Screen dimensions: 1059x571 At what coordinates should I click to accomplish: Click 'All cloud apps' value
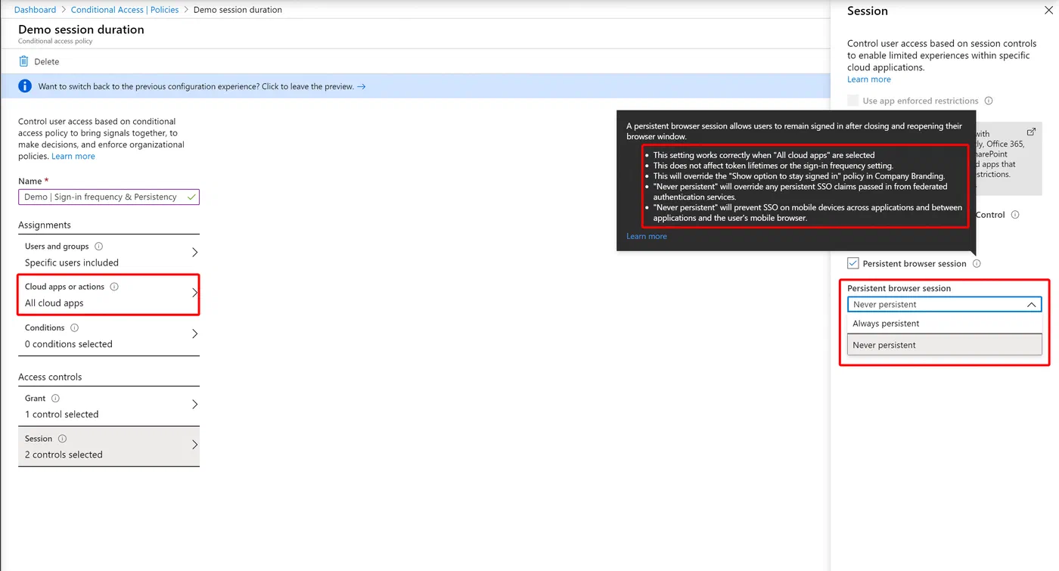[54, 303]
